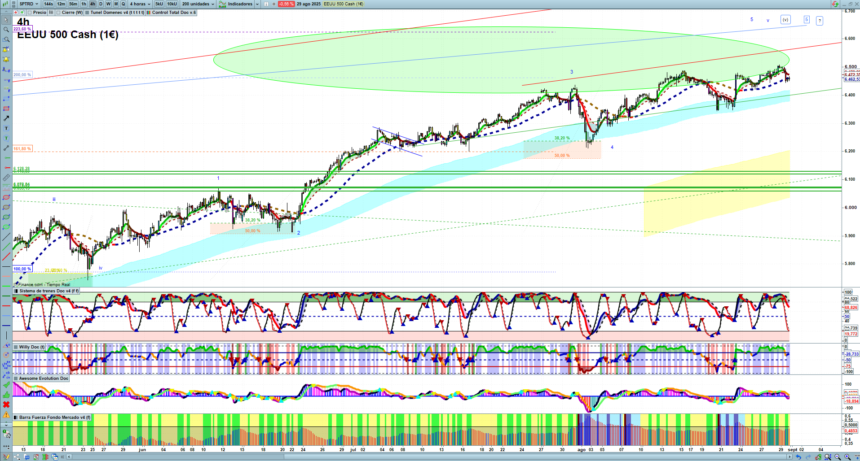The height and width of the screenshot is (461, 860).
Task: Click the red down-arrow icon beside Precio
Action: point(16,13)
